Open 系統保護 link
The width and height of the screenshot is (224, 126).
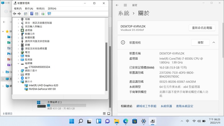tap(166, 106)
